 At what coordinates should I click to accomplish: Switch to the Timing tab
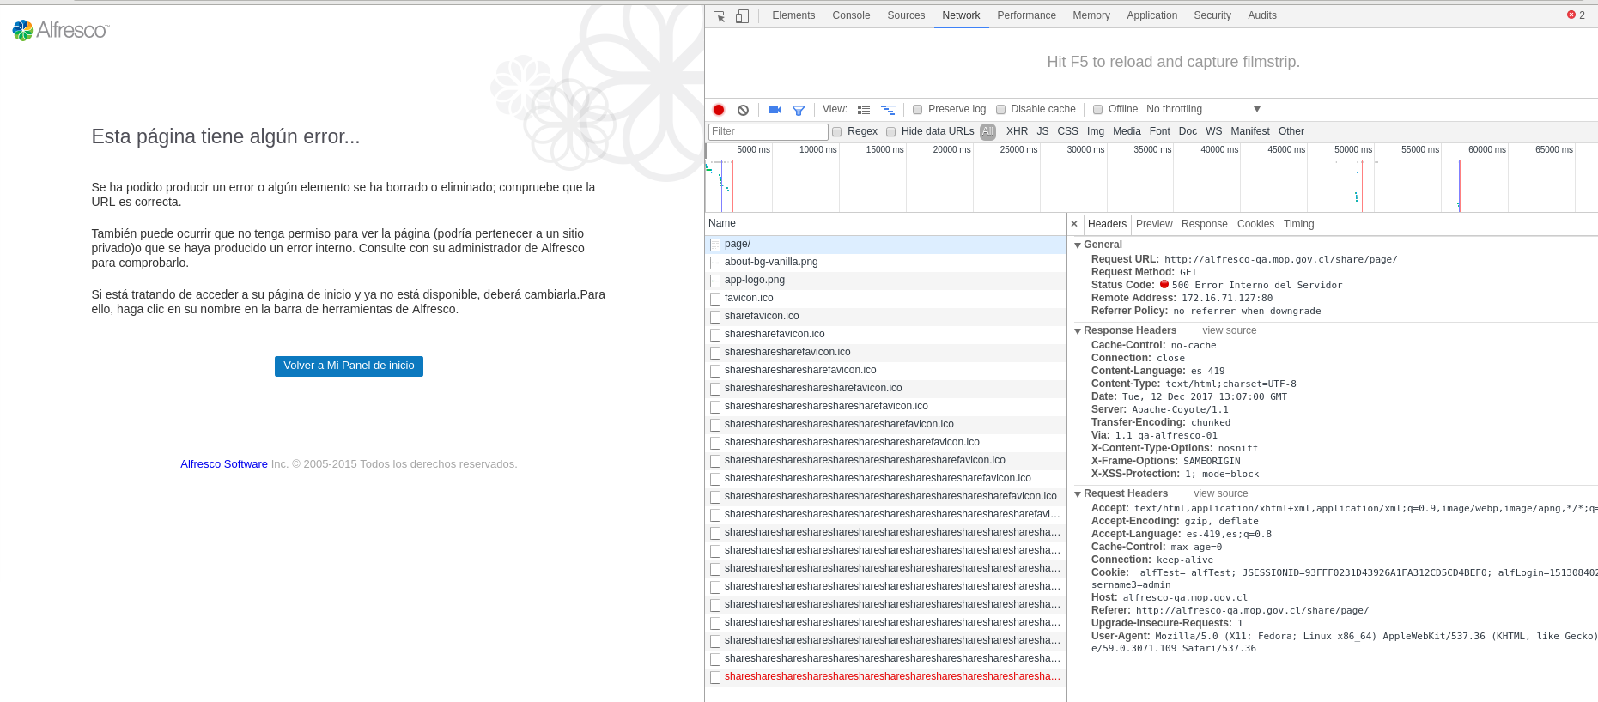tap(1298, 224)
